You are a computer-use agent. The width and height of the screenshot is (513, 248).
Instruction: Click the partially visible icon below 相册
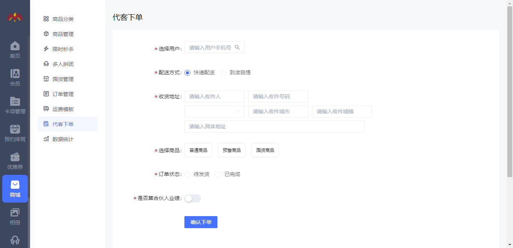(x=15, y=240)
